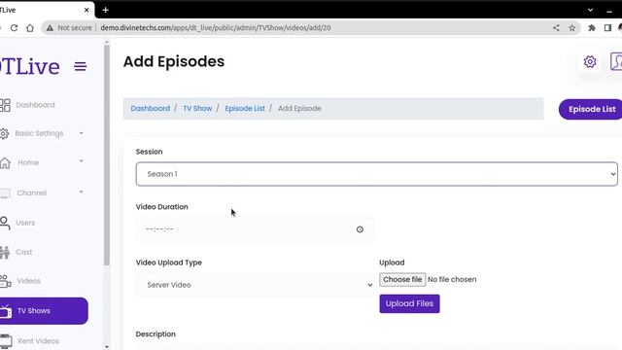The image size is (622, 350).
Task: Open the settings gear icon at top right
Action: tap(590, 62)
